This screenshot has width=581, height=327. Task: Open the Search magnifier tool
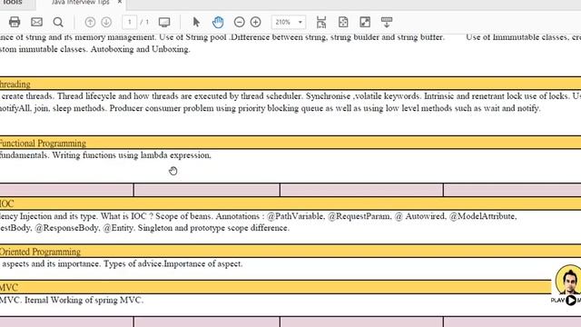pos(58,22)
